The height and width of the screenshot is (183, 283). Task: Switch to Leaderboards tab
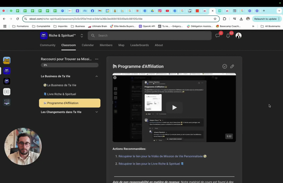coord(140,45)
